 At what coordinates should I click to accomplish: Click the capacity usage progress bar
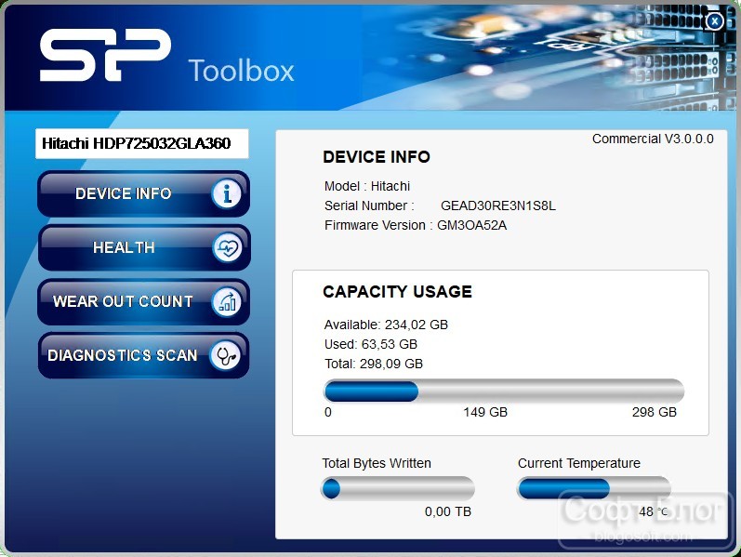[504, 391]
